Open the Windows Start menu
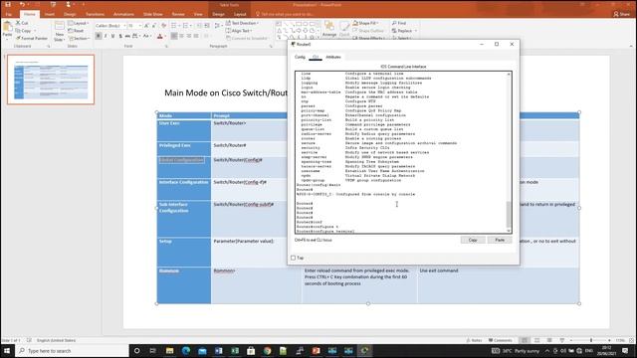 7,351
